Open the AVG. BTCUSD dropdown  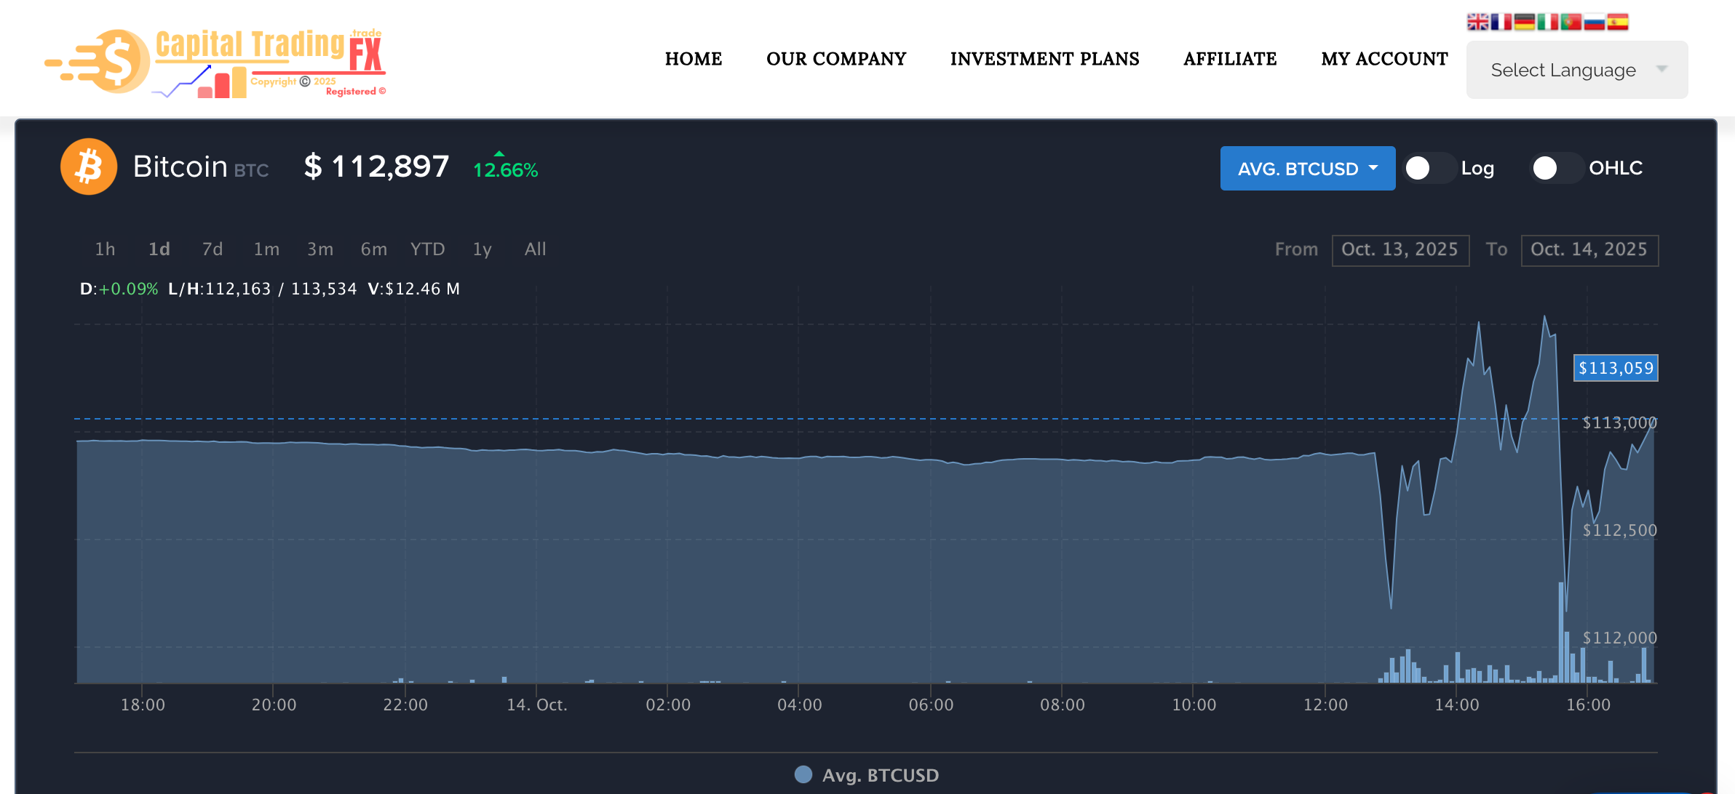pyautogui.click(x=1307, y=169)
